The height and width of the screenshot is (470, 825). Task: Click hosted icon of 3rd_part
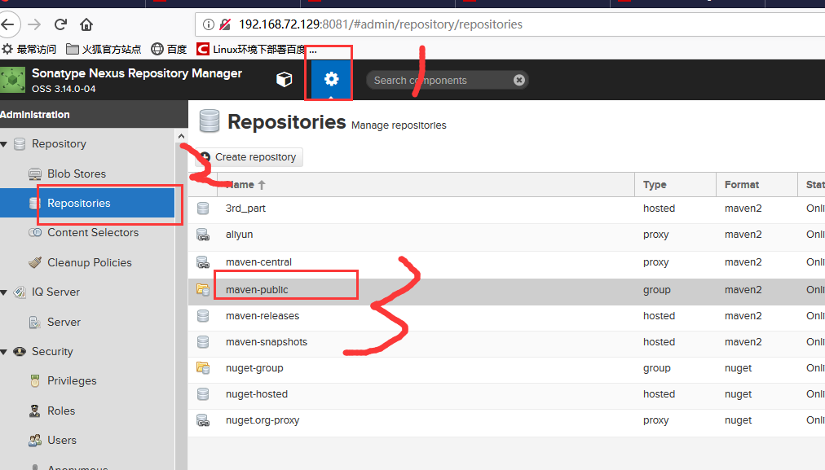coord(203,209)
